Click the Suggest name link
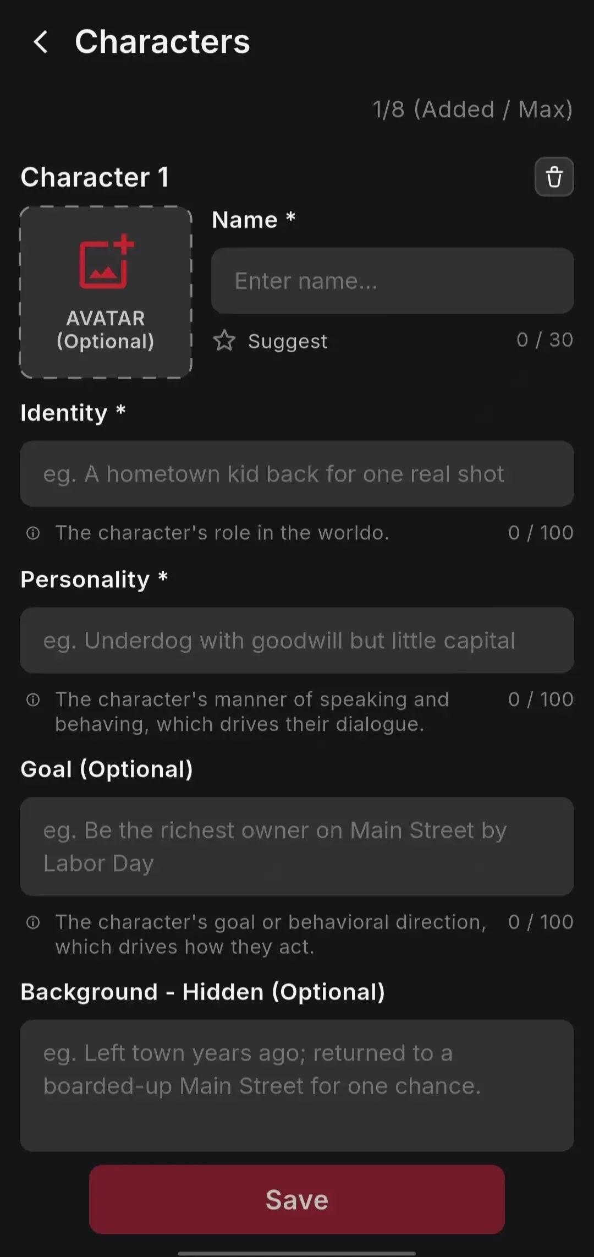This screenshot has height=1257, width=594. (x=288, y=341)
